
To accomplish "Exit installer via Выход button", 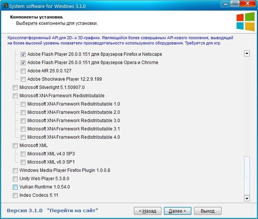I will pos(208,211).
